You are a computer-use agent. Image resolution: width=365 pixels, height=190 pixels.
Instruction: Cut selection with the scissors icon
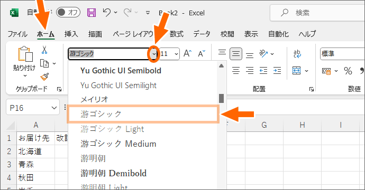tap(44, 50)
